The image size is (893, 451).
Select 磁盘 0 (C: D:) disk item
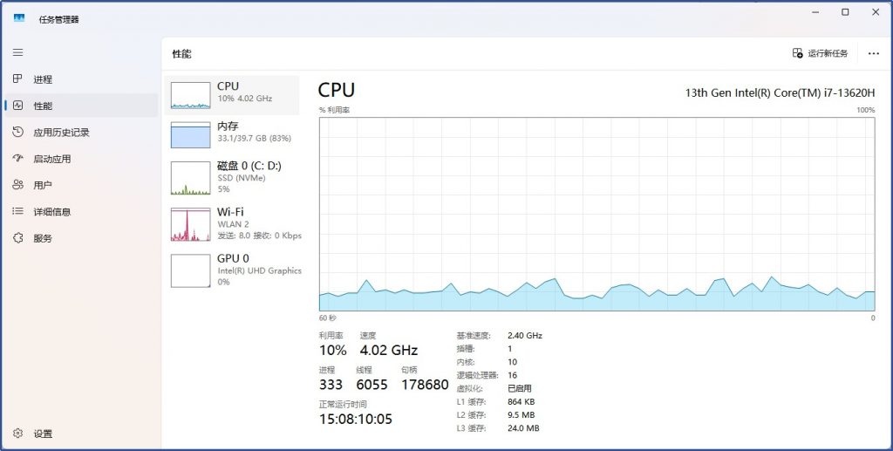tap(191, 178)
